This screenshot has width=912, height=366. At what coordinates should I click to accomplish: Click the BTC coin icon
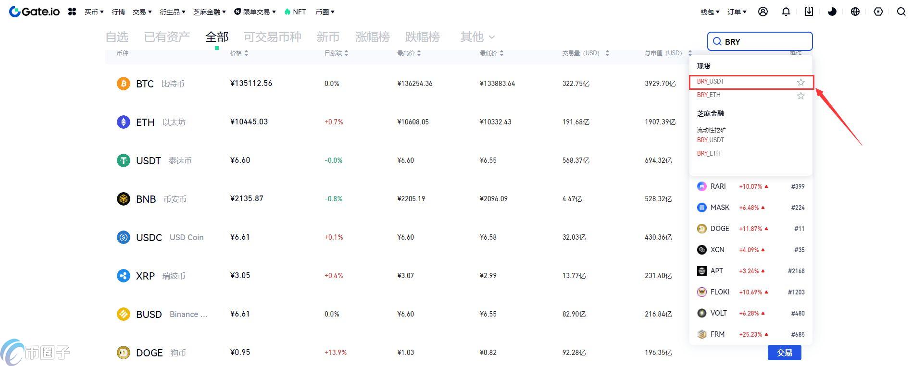(x=124, y=84)
